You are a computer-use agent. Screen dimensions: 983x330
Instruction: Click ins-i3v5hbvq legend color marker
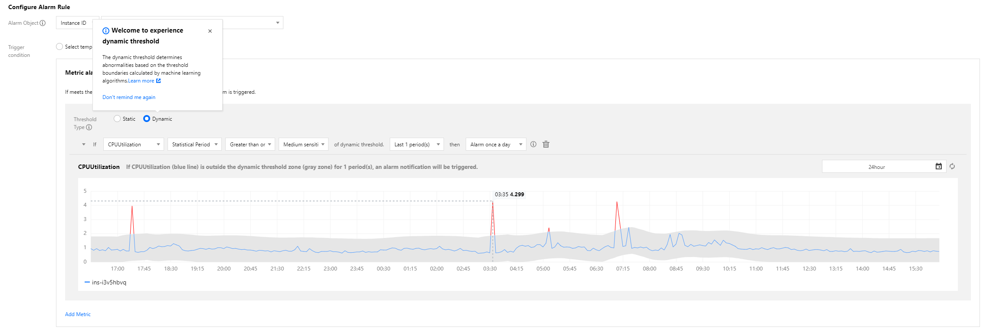87,282
